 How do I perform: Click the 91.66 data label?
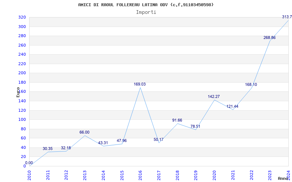177,120
